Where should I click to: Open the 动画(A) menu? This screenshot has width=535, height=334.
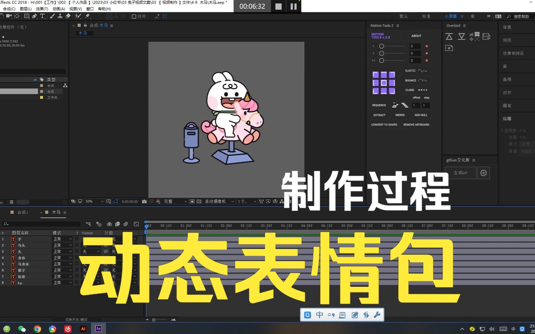[59, 9]
